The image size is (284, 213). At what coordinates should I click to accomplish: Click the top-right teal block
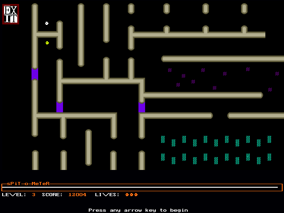coord(269,139)
